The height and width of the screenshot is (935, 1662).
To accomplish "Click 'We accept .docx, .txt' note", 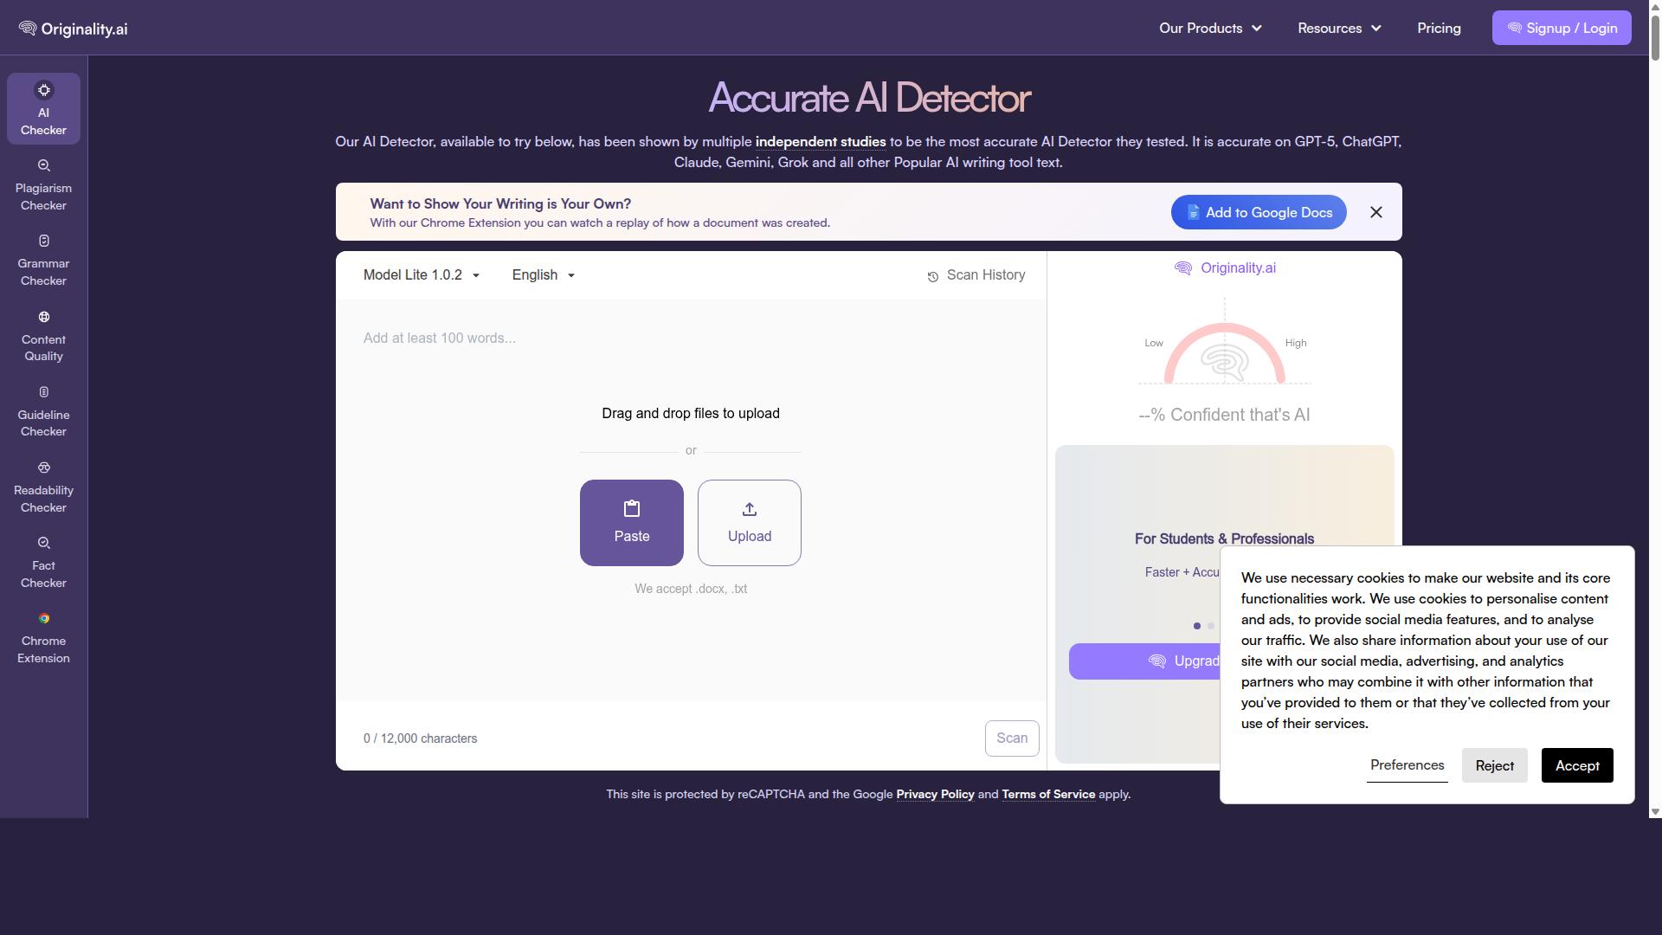I will pos(691,589).
